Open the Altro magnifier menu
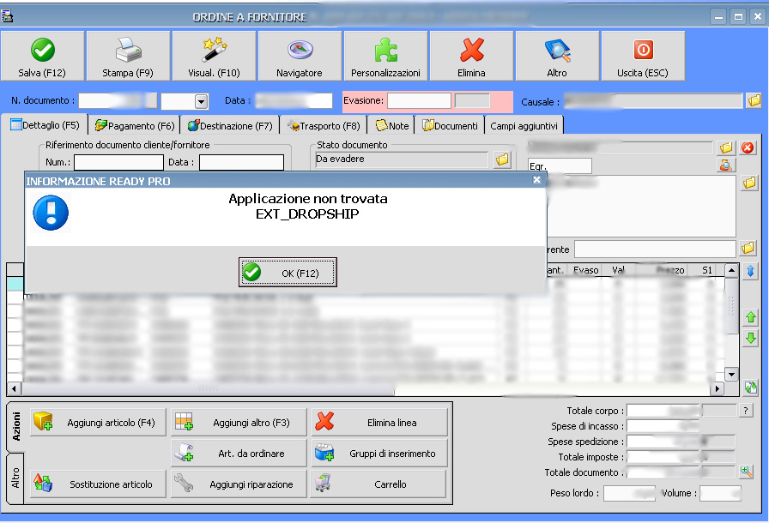Image resolution: width=769 pixels, height=523 pixels. point(557,56)
